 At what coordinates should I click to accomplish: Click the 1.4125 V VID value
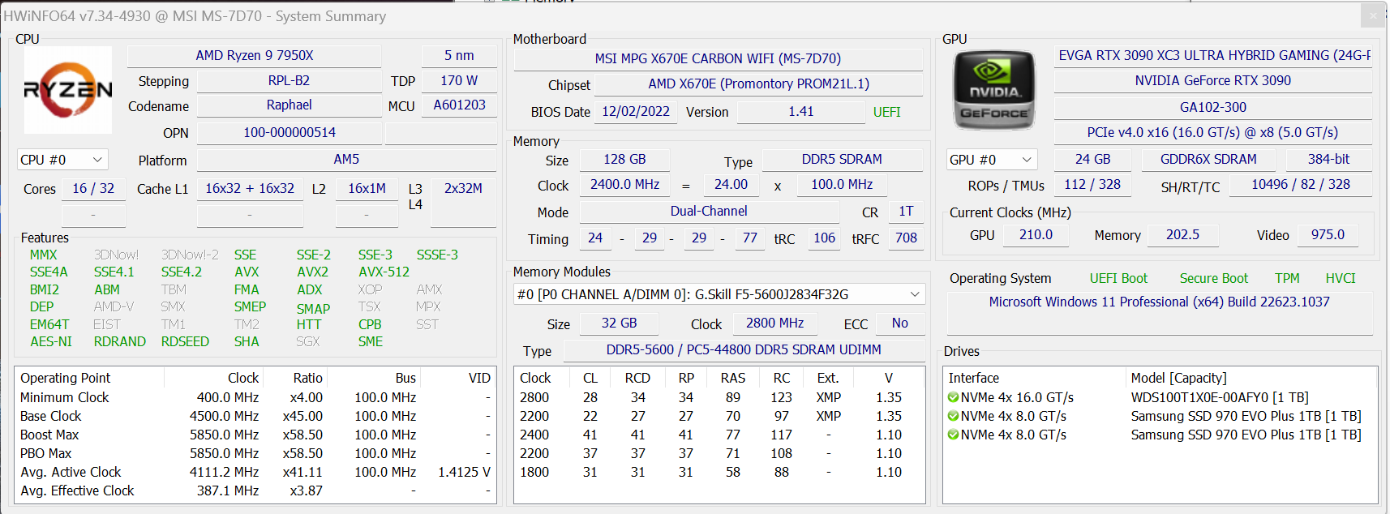pos(464,473)
